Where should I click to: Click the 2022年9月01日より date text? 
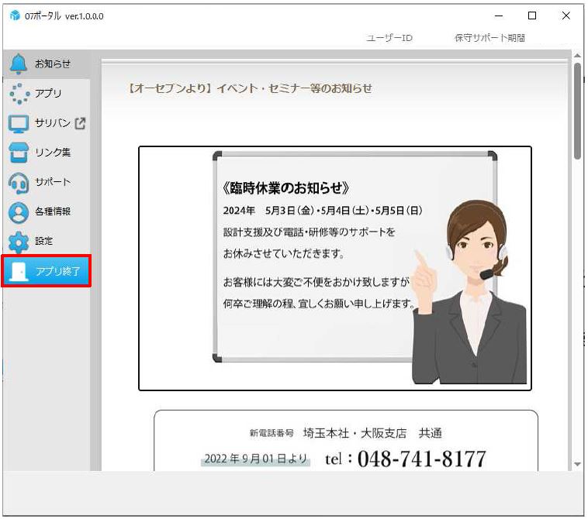pyautogui.click(x=255, y=459)
